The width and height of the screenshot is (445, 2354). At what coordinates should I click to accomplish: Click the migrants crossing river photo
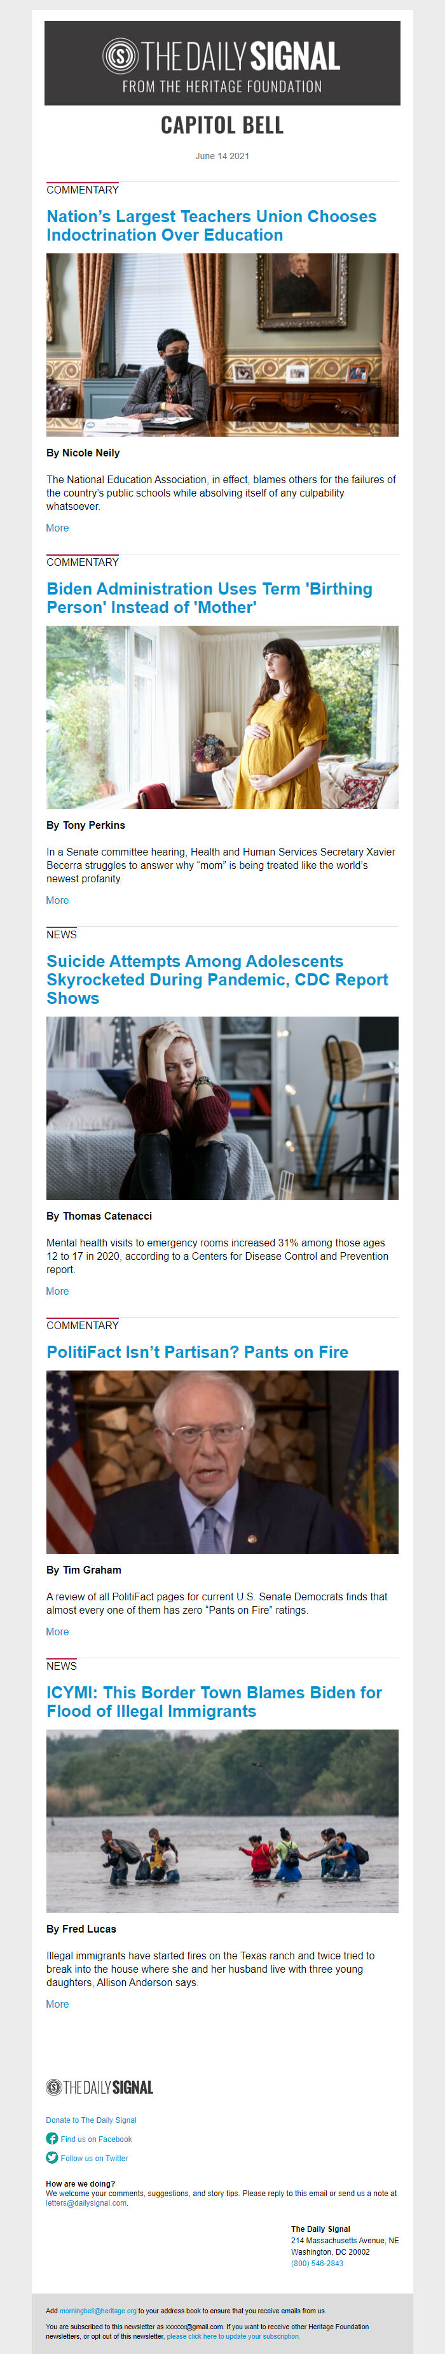click(x=222, y=1821)
